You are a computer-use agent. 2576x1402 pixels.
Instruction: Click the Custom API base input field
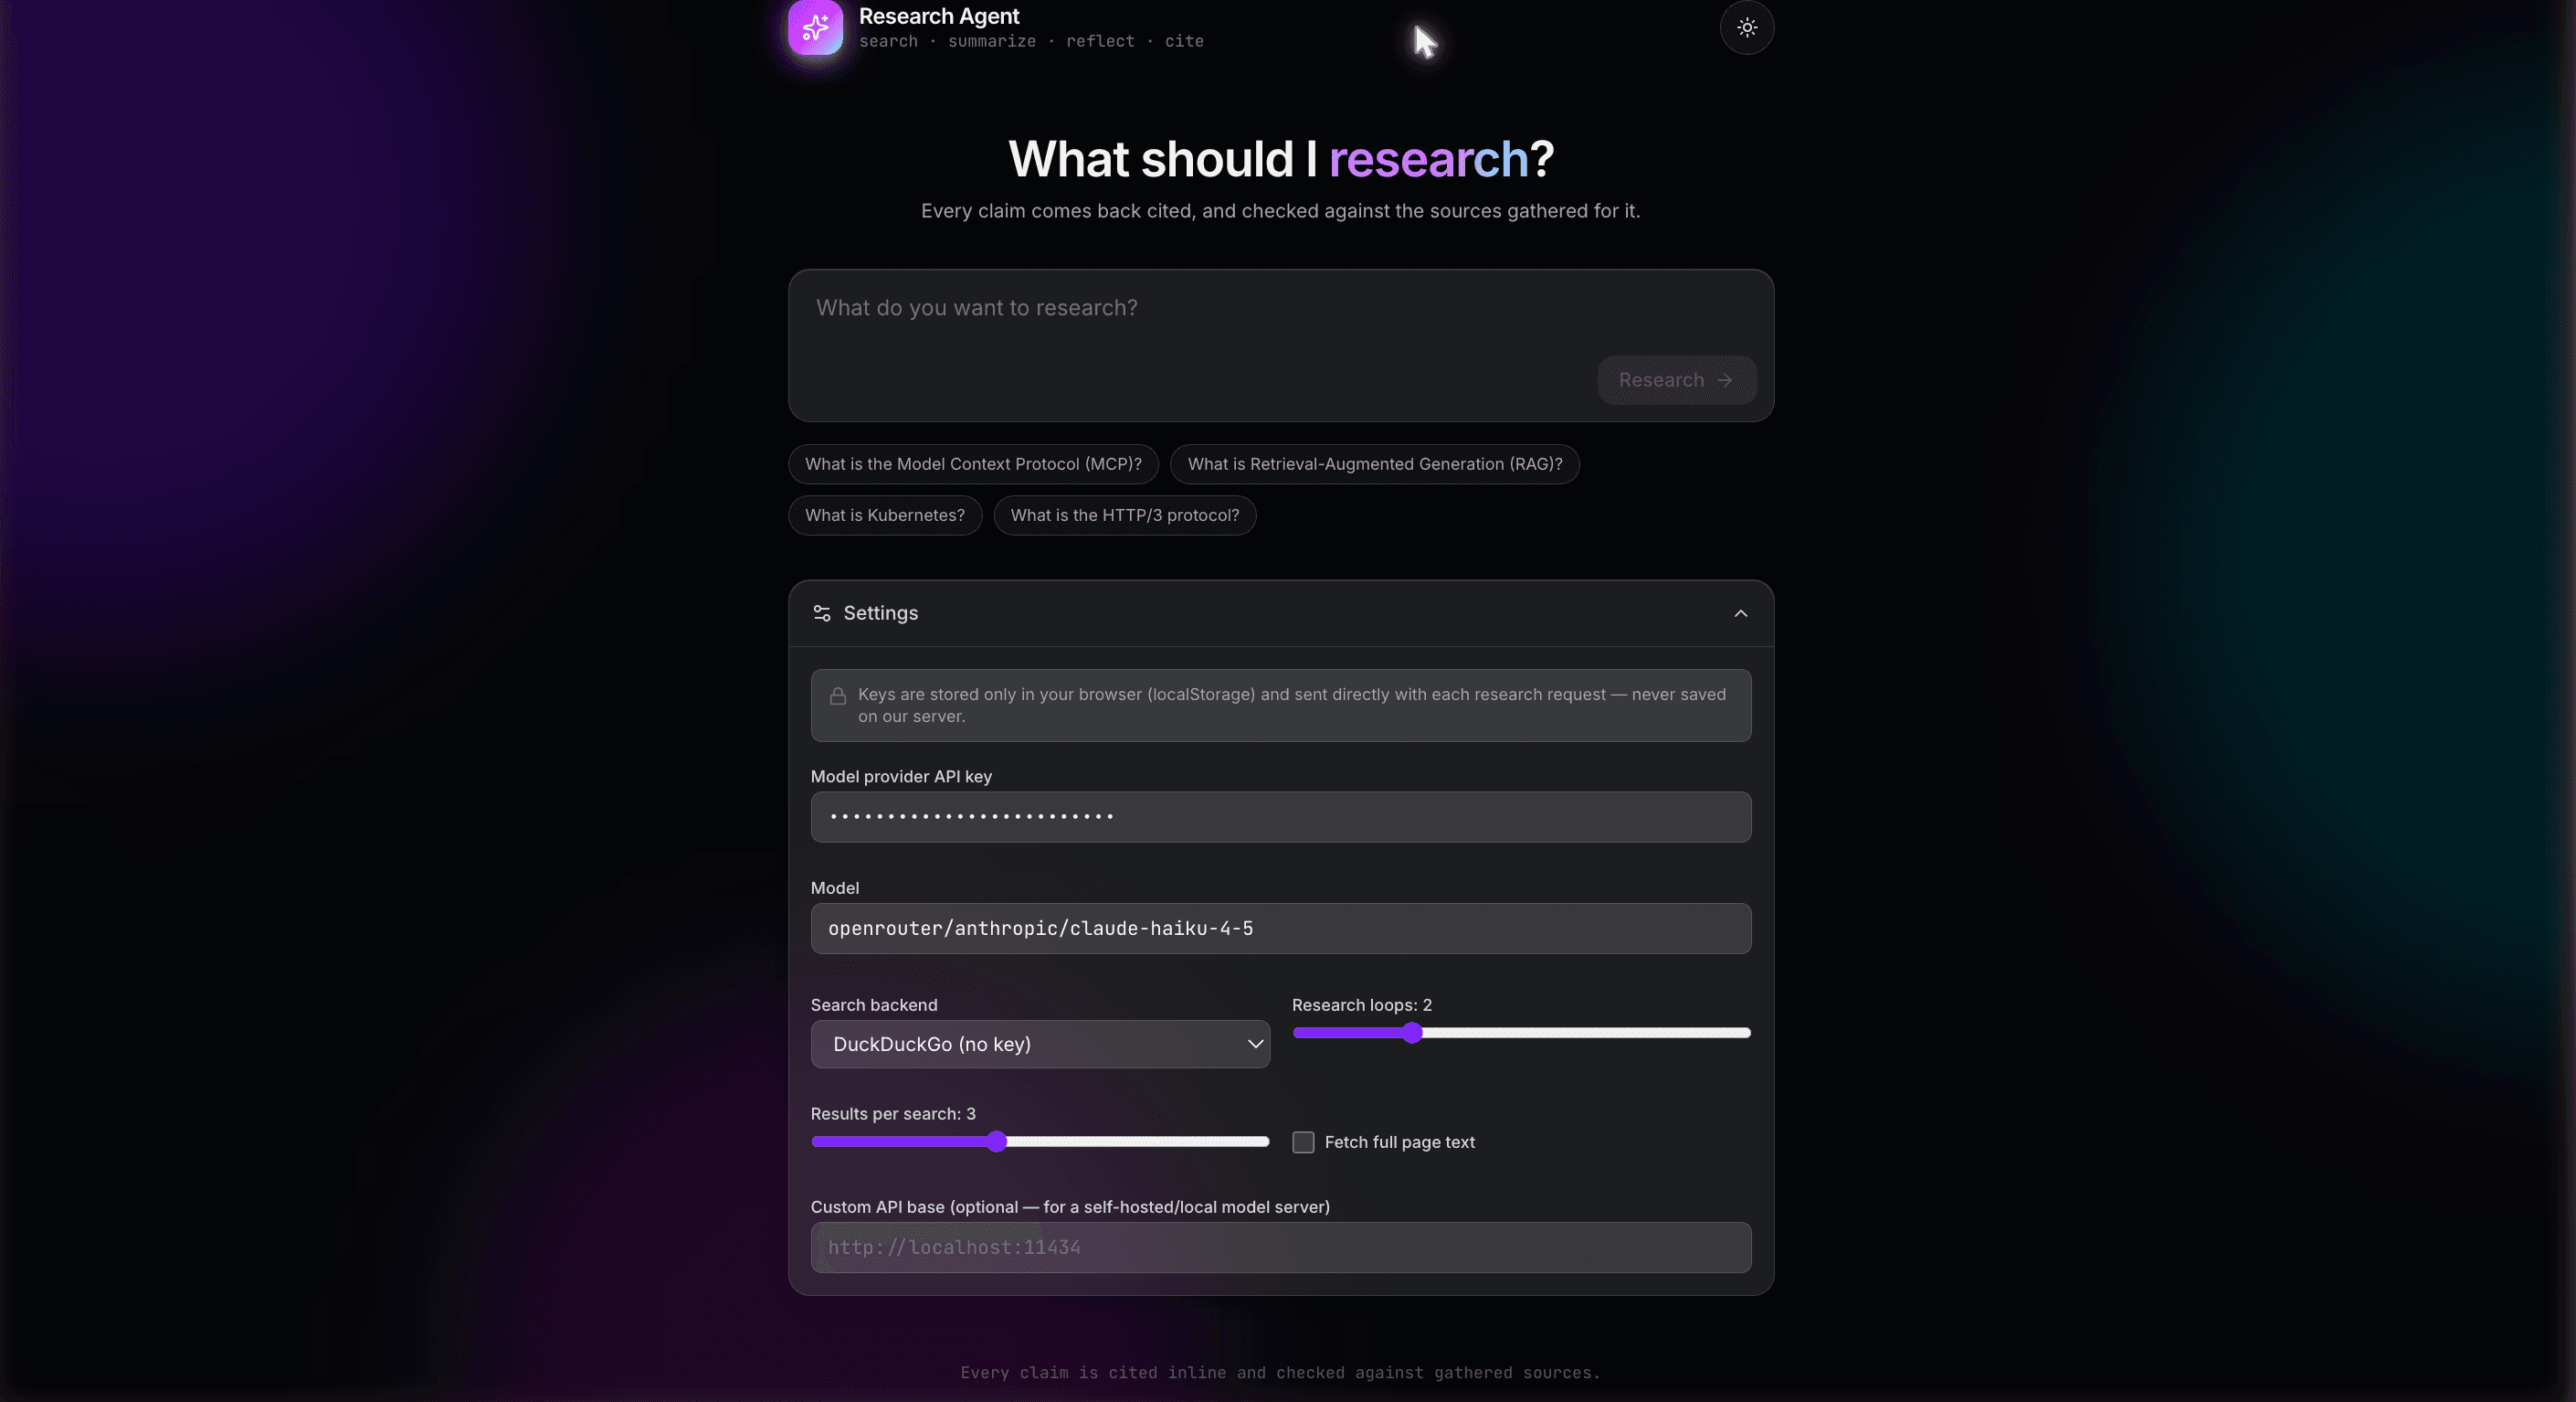pyautogui.click(x=1280, y=1247)
